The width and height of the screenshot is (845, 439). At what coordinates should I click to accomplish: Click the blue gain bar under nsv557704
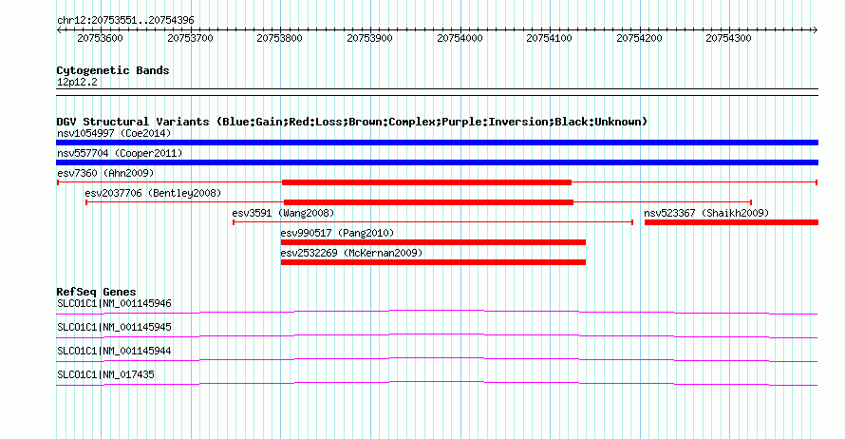[x=437, y=162]
